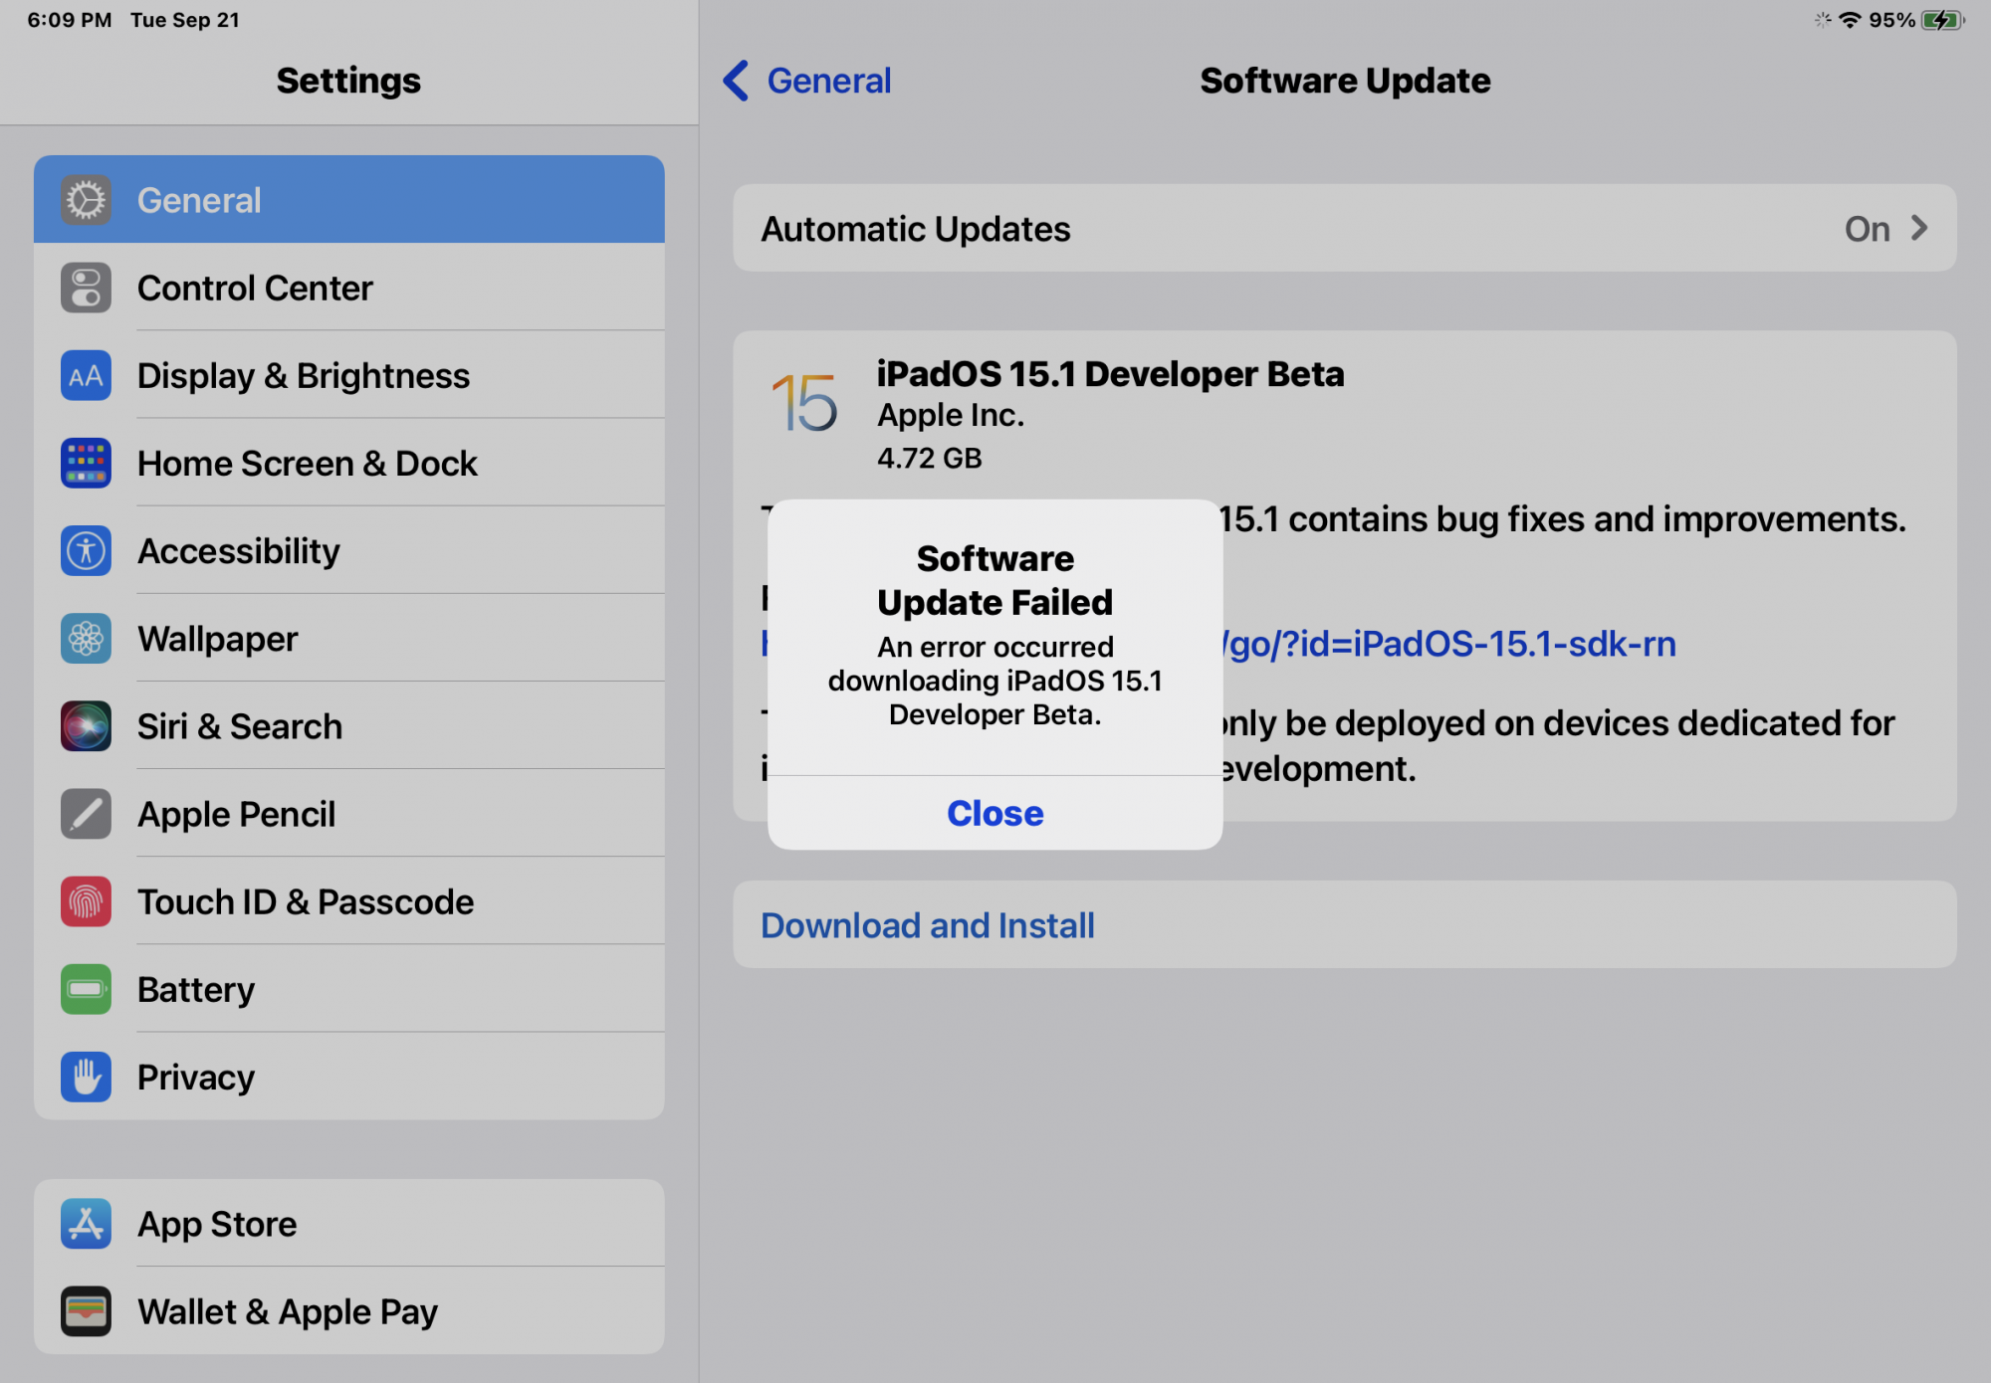Tap the General gear icon
The image size is (1991, 1383).
pyautogui.click(x=86, y=200)
